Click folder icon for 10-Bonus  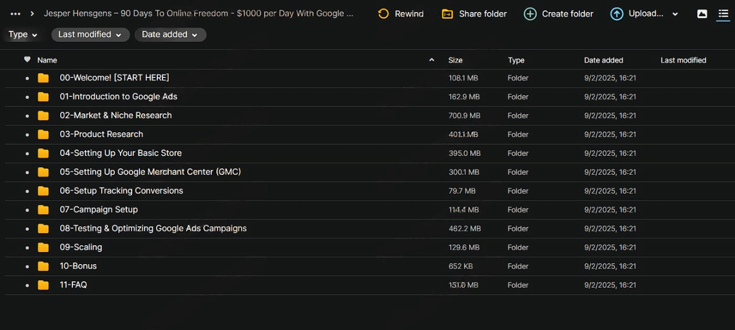43,266
